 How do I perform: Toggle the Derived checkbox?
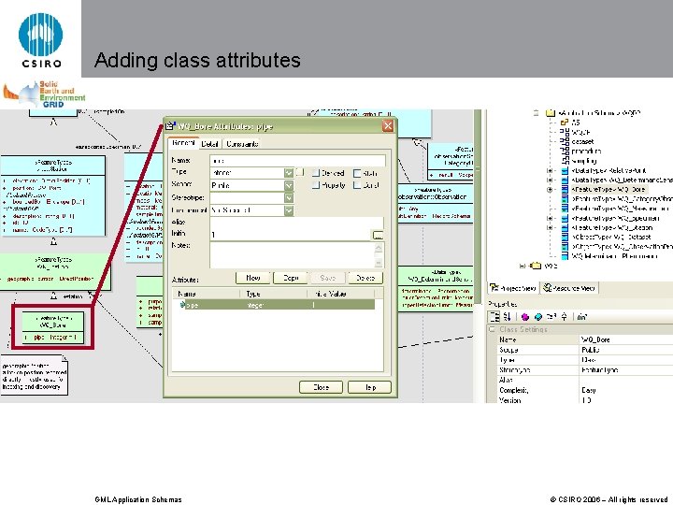pyautogui.click(x=316, y=173)
